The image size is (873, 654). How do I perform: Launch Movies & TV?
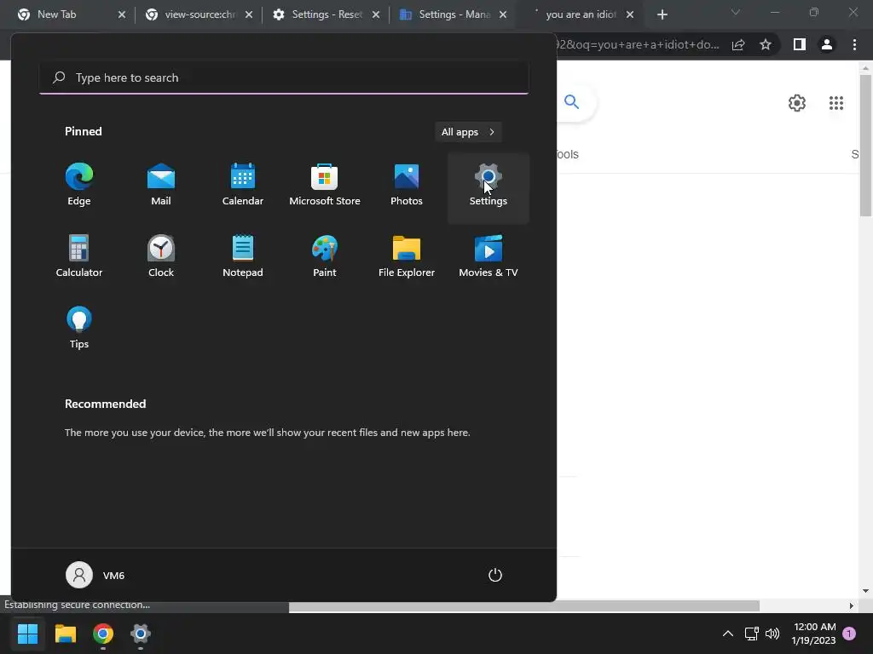(x=489, y=256)
